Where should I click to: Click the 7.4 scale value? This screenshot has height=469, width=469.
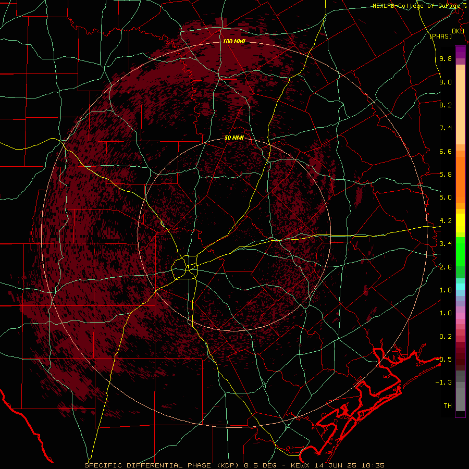pos(446,128)
